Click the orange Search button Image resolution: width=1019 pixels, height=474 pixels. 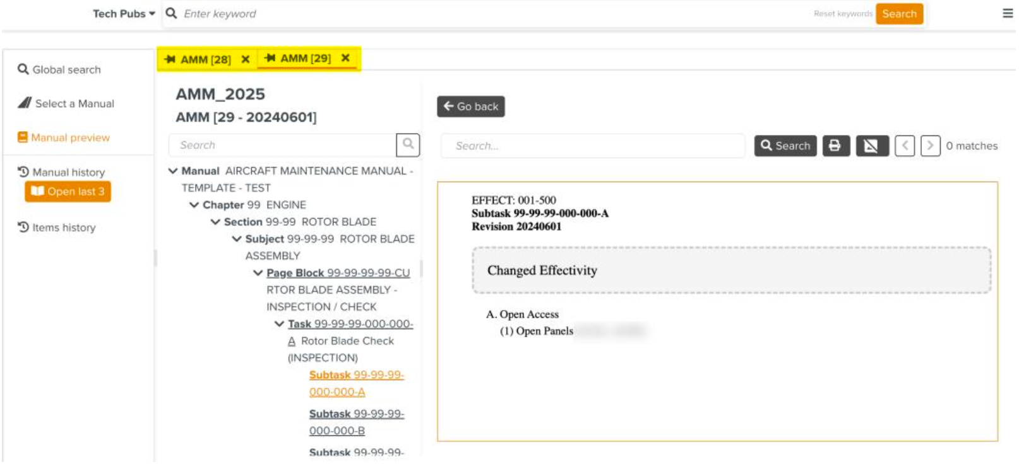coord(898,13)
